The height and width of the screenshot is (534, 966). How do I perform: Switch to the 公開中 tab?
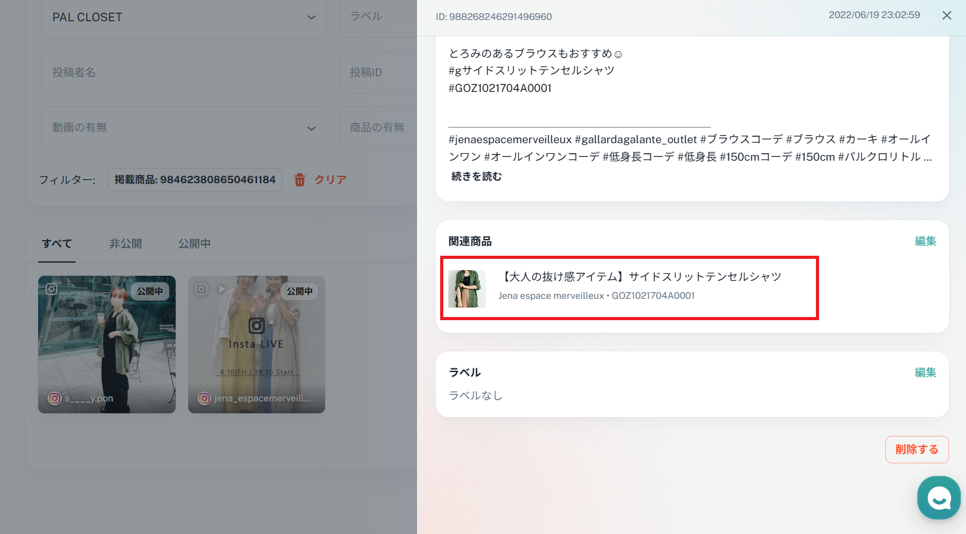coord(194,244)
